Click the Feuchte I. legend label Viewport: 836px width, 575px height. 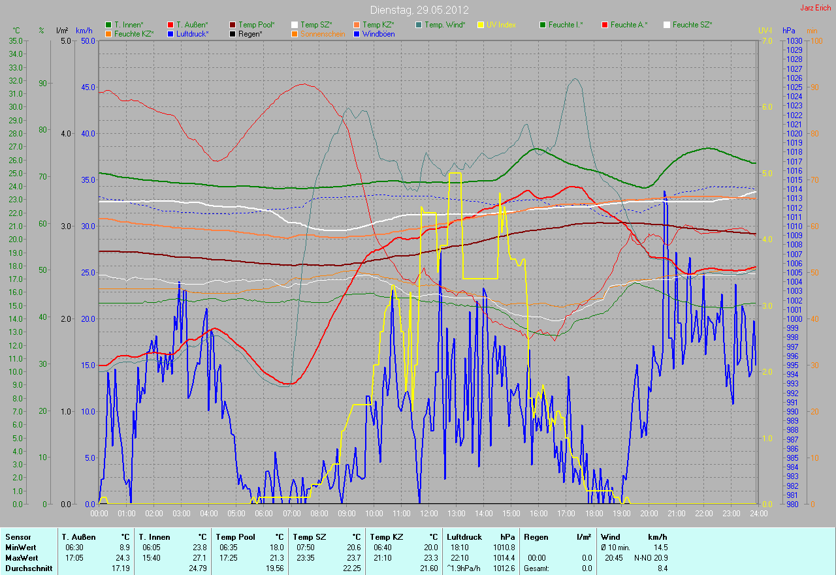(566, 25)
